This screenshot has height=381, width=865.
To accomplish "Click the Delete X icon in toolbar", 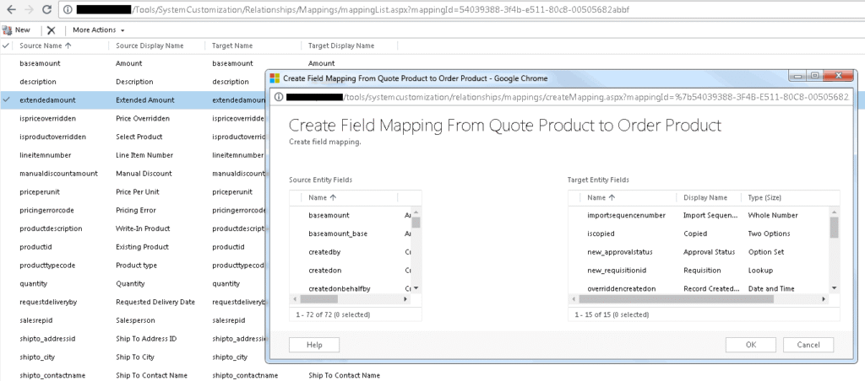I will pos(51,30).
